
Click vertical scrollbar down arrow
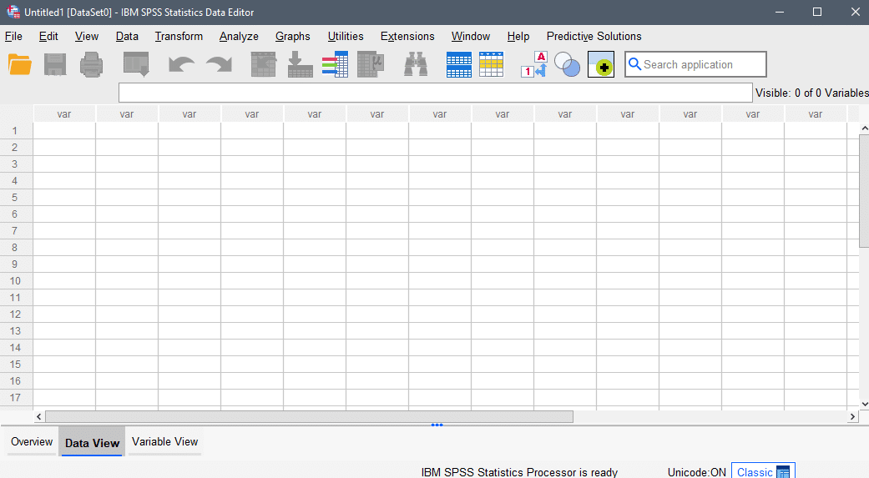(x=864, y=405)
